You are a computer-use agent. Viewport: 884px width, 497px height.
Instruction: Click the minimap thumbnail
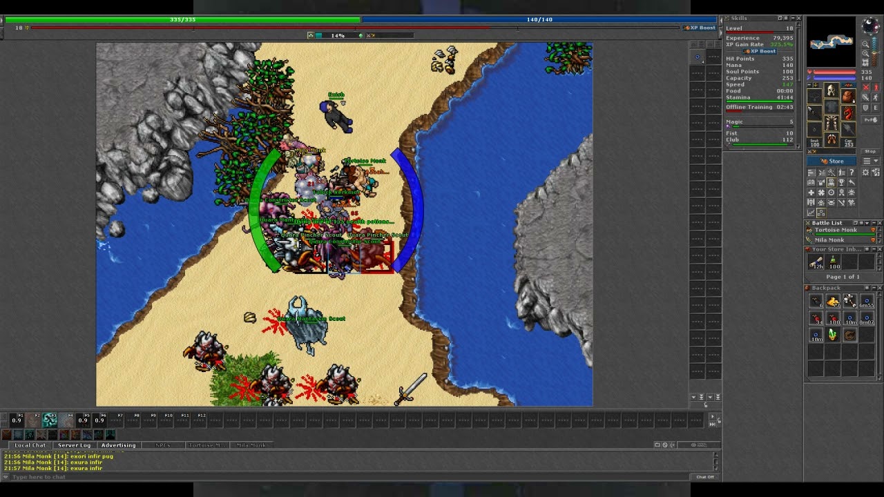tap(832, 41)
